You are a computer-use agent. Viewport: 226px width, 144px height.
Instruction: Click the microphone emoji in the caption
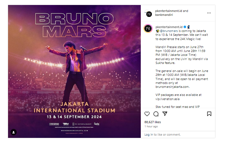pyautogui.click(x=188, y=27)
